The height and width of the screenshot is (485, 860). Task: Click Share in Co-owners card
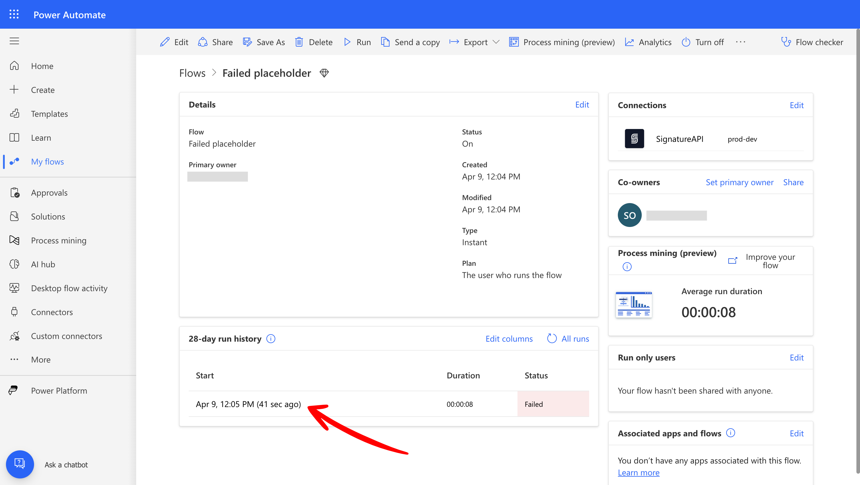(x=793, y=182)
